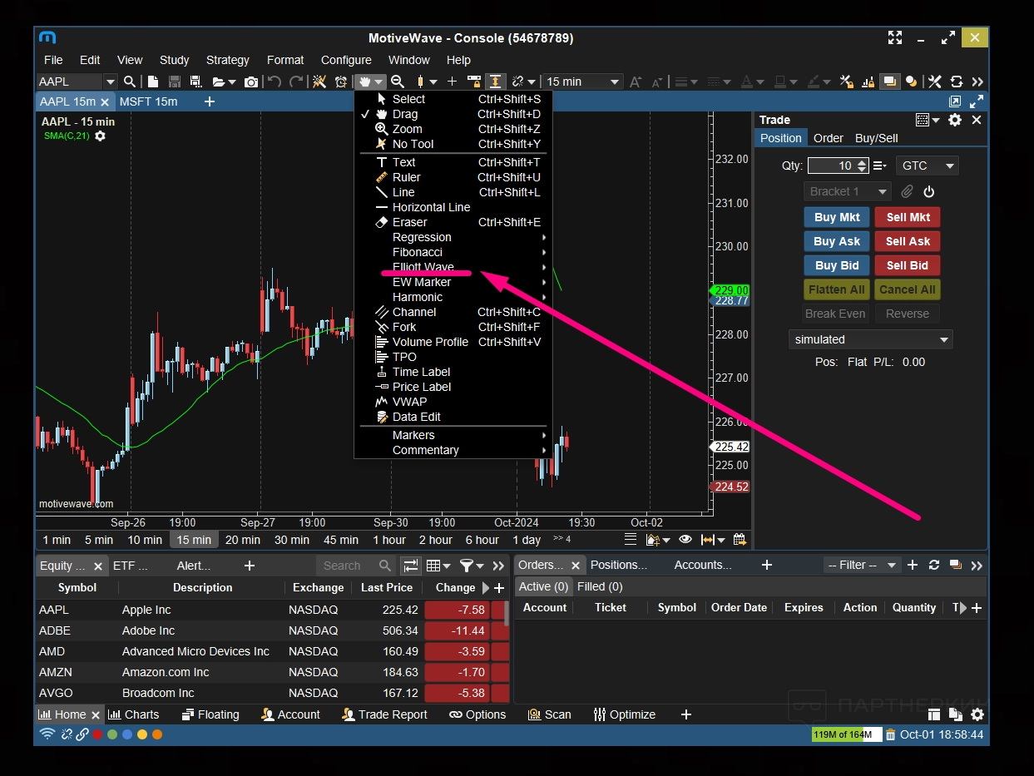This screenshot has height=776, width=1034.
Task: Click the red dot in status bar
Action: [97, 734]
